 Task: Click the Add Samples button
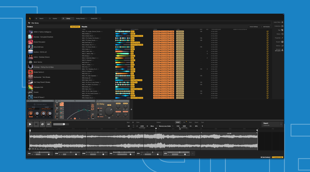click(x=265, y=27)
